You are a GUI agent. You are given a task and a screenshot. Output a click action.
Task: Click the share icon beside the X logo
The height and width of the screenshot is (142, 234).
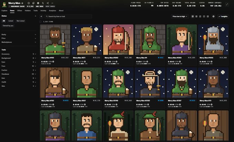[47, 3]
